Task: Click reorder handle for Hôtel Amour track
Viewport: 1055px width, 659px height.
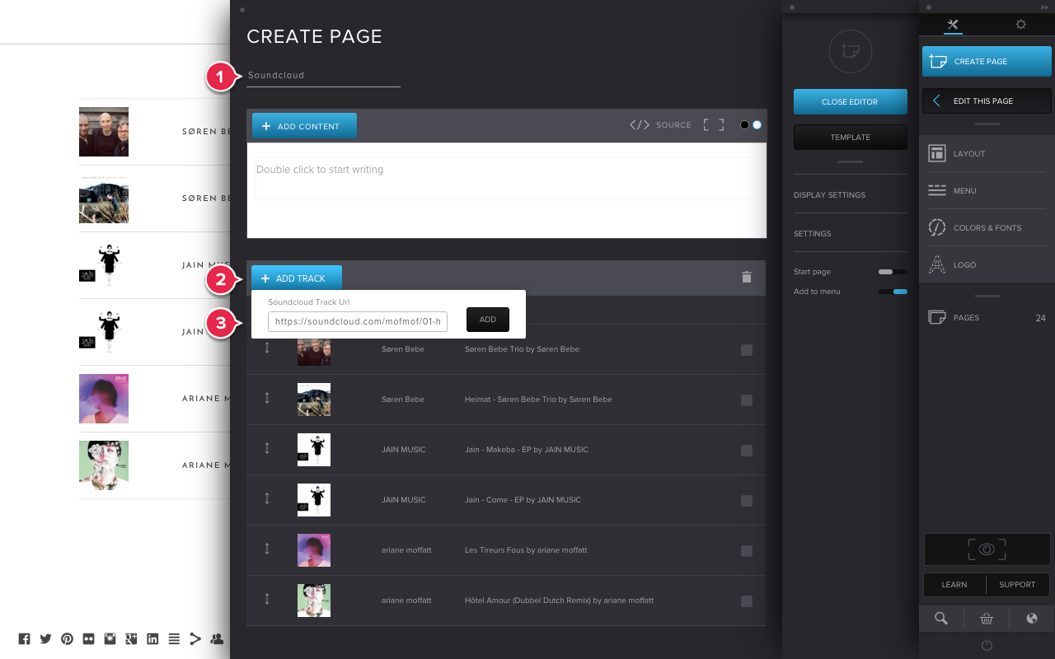Action: point(267,599)
